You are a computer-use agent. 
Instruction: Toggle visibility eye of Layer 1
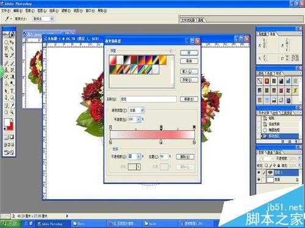coord(259,173)
